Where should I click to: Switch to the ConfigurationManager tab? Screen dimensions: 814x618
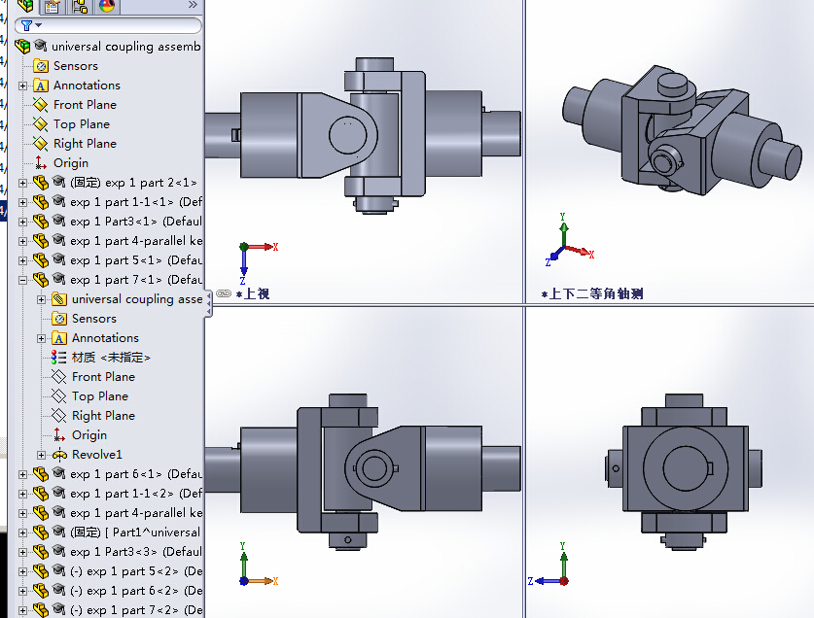(80, 5)
